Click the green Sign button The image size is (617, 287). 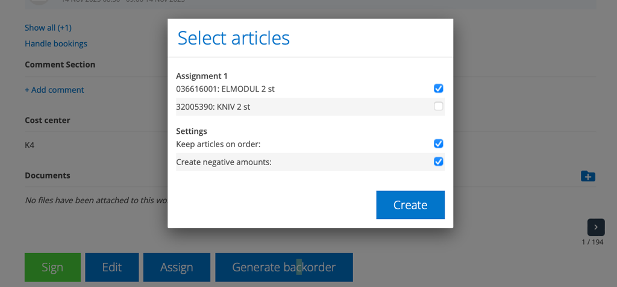(52, 267)
